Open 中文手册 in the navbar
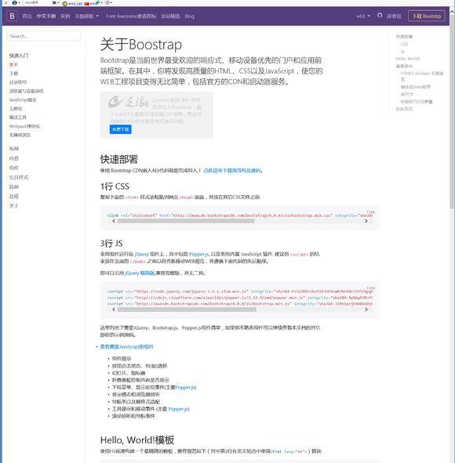This screenshot has width=455, height=463. [45, 16]
